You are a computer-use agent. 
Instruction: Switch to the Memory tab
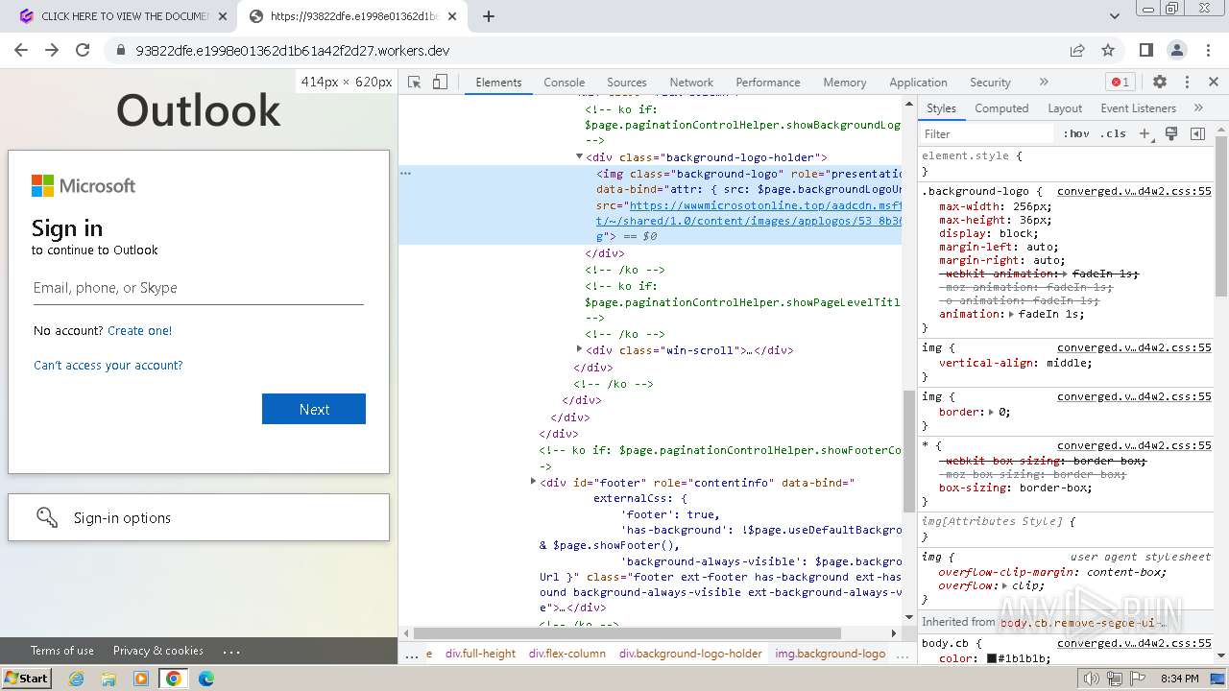[844, 83]
